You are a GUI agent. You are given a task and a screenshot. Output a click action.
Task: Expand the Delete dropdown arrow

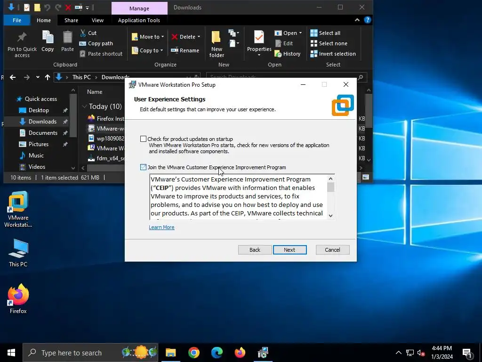(199, 37)
